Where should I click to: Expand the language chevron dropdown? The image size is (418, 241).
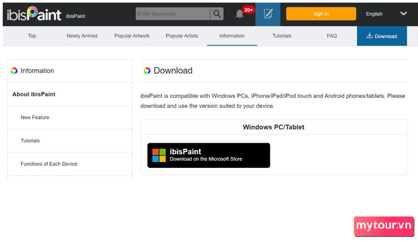[404, 14]
